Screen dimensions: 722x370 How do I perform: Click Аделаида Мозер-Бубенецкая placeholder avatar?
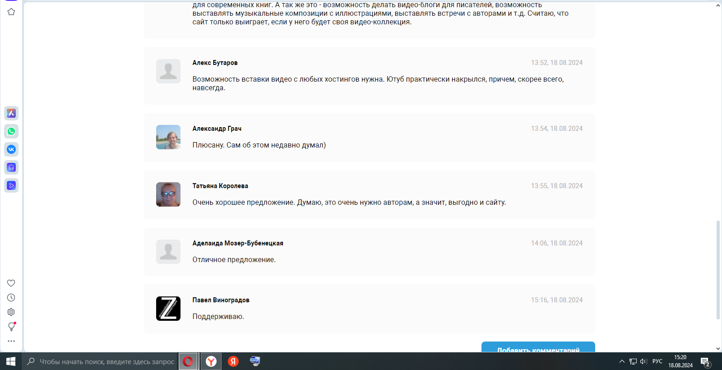click(x=168, y=252)
